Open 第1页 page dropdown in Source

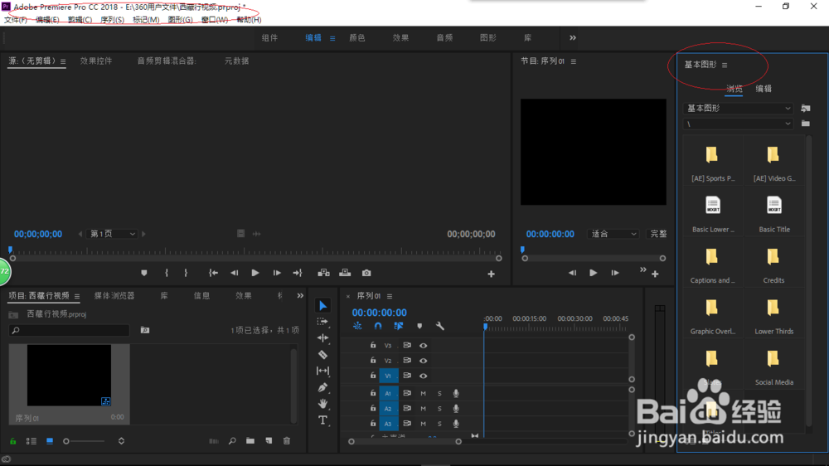(112, 234)
